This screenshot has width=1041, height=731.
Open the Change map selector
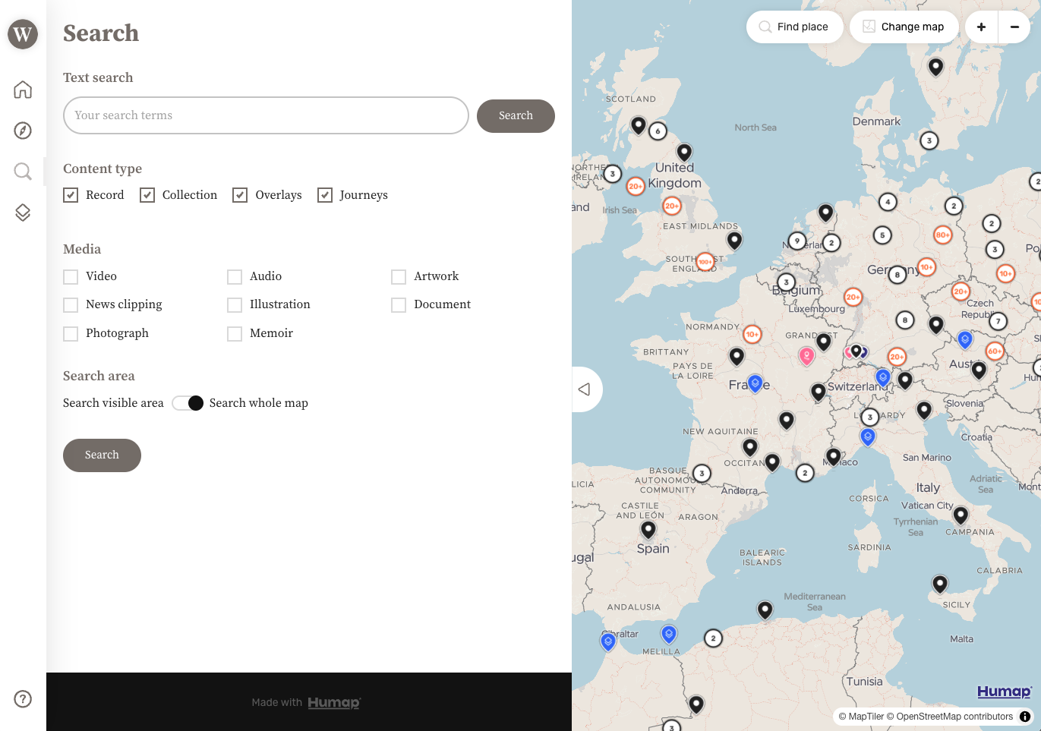pyautogui.click(x=904, y=27)
